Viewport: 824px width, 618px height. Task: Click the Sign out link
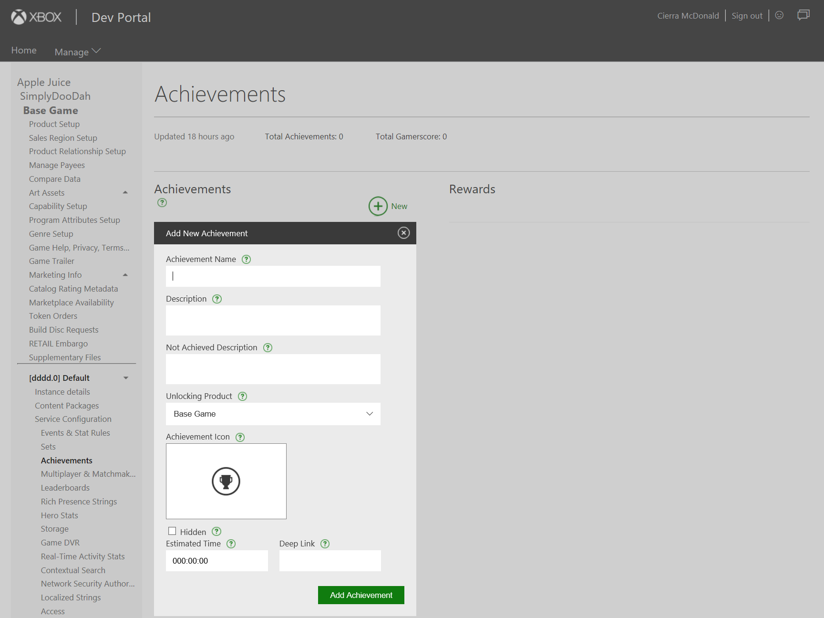[x=747, y=16]
